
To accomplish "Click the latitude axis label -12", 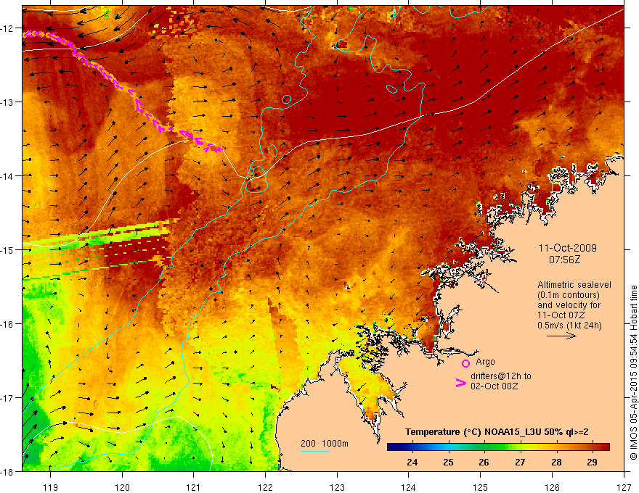I will 8,28.
